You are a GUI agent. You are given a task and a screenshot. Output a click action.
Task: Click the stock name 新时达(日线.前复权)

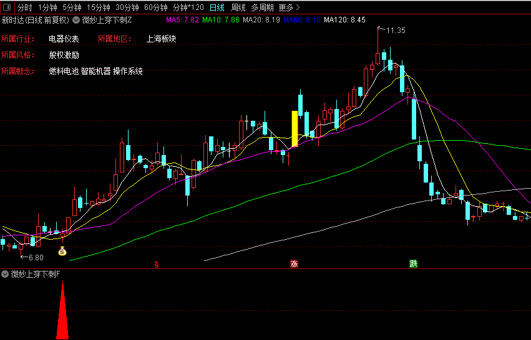(35, 20)
